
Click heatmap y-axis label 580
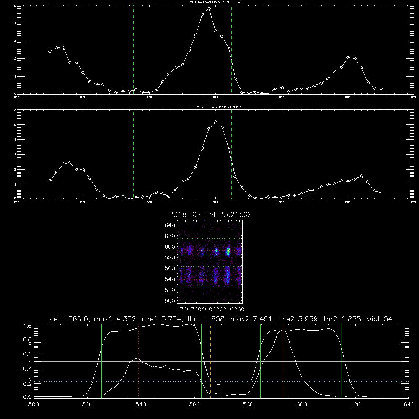click(170, 257)
